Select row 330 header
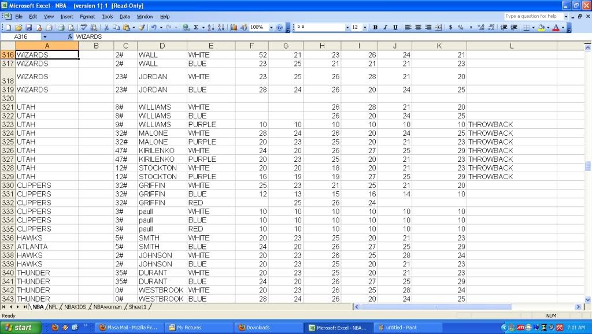592x334 pixels. (8, 185)
